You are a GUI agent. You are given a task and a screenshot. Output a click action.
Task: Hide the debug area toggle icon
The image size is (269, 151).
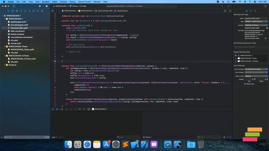[53, 109]
